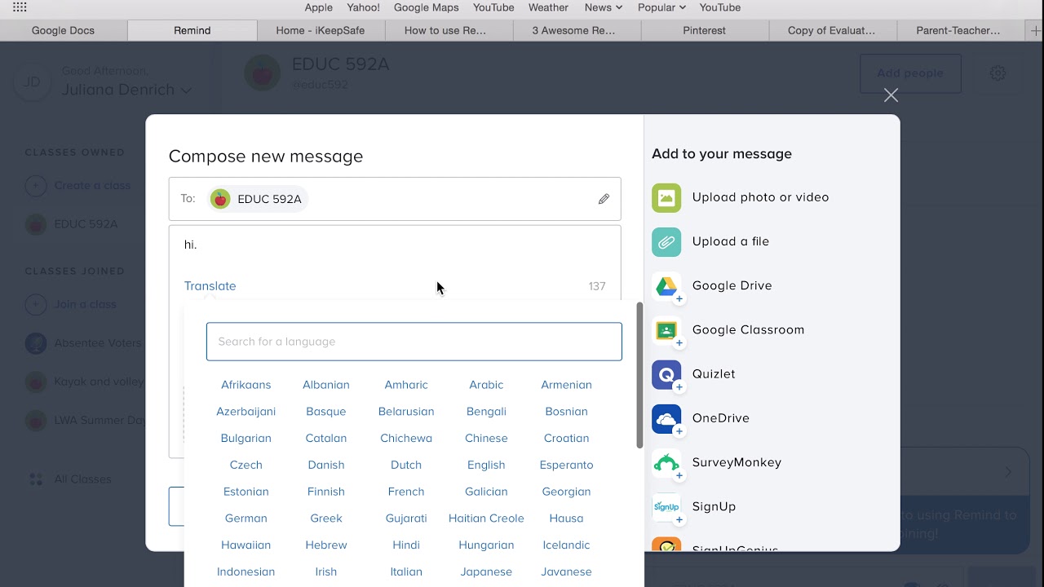
Task: Open the Quizlet integration icon
Action: point(666,374)
